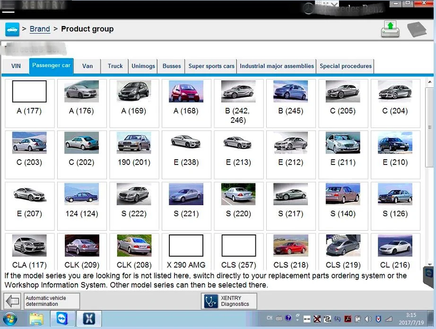Click the XENTRY taskbar icon
The width and height of the screenshot is (436, 329).
coord(89,319)
